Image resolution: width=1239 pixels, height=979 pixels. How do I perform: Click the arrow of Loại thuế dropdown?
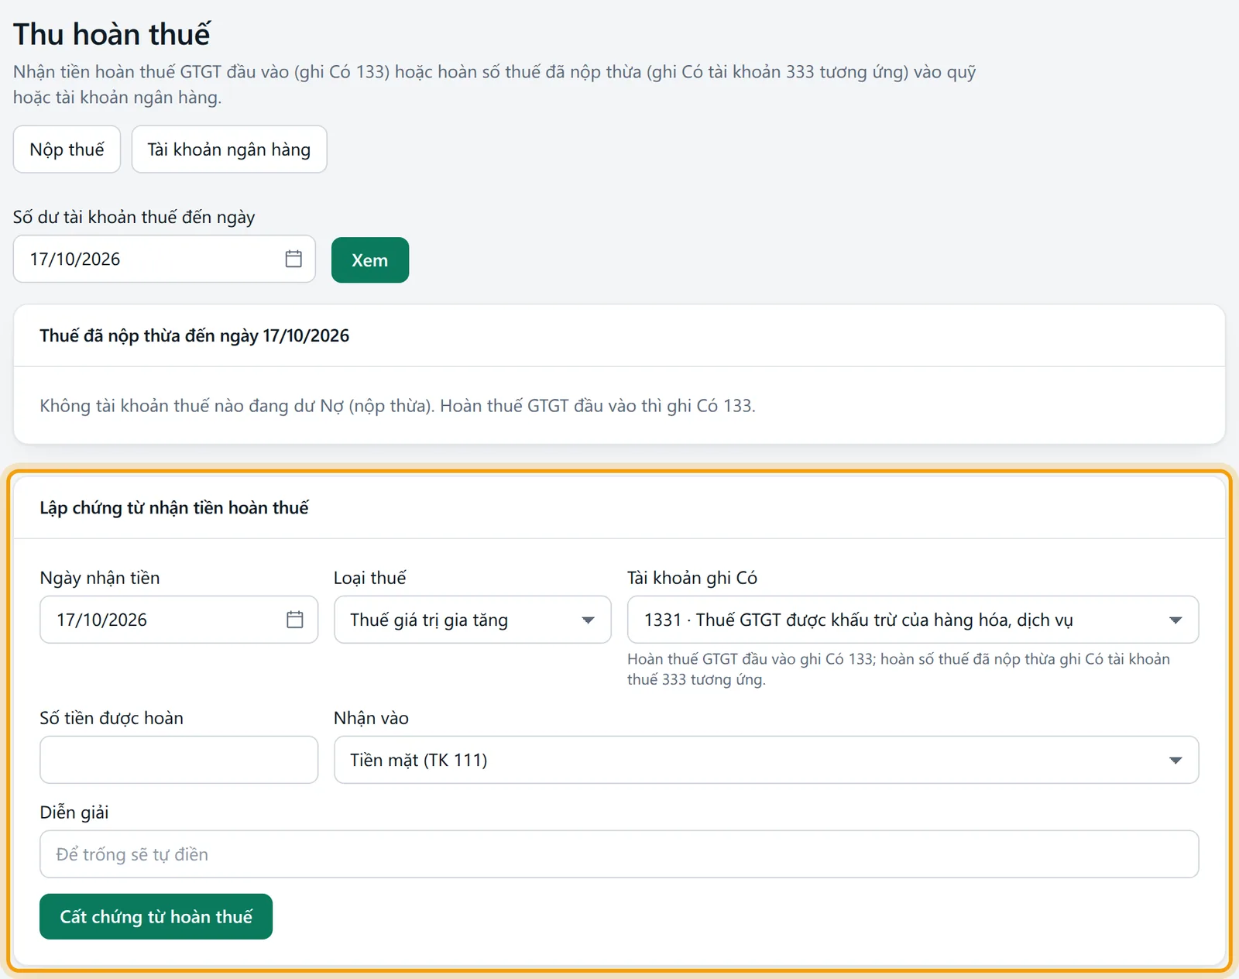(588, 620)
